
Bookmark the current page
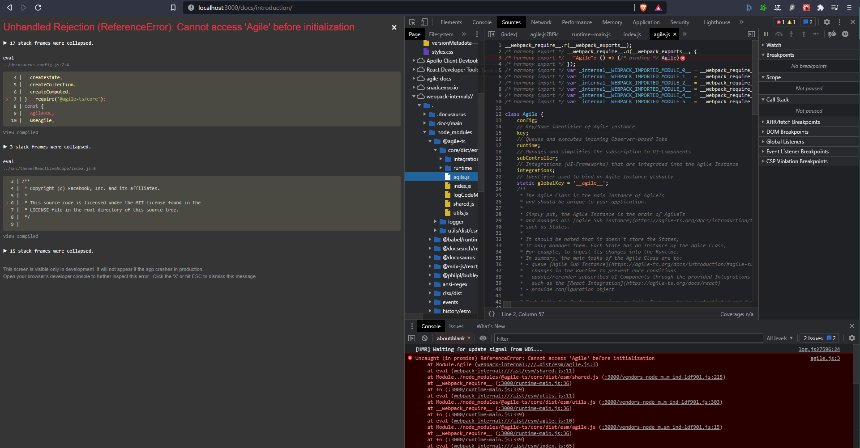point(173,8)
